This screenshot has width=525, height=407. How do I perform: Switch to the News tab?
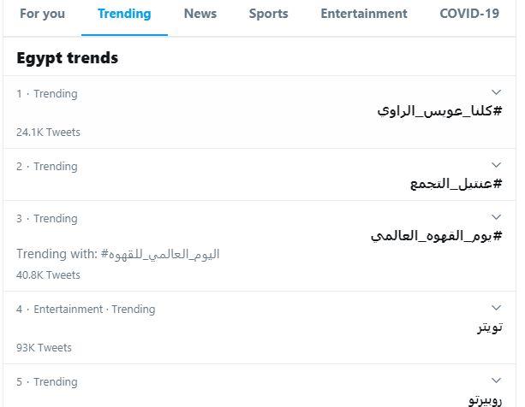point(200,14)
